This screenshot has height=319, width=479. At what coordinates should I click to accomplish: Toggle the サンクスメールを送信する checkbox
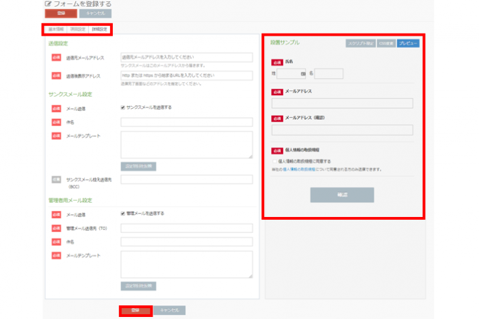coord(122,107)
